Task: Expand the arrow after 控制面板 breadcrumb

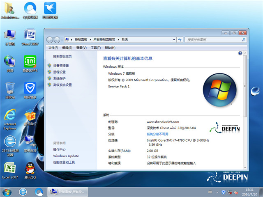Action: 90,40
